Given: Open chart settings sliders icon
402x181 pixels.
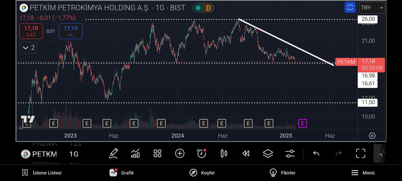Looking at the screenshot, I should click(x=290, y=154).
